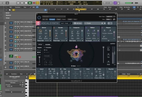This screenshot has width=142, height=97.
Task: Load previous VocalSynth global preset
Action: point(102,23)
